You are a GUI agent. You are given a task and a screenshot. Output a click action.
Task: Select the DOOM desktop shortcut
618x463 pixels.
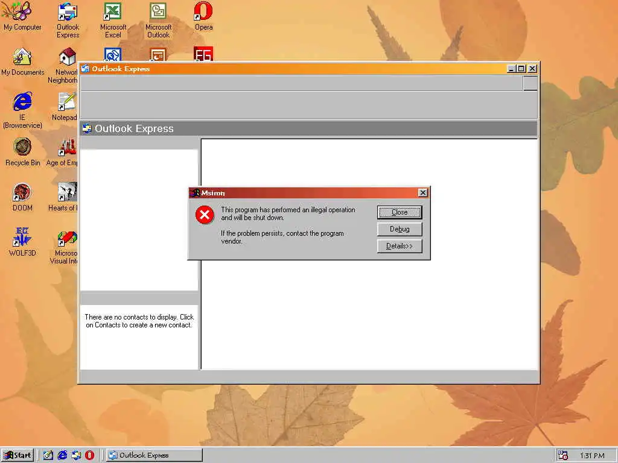22,198
